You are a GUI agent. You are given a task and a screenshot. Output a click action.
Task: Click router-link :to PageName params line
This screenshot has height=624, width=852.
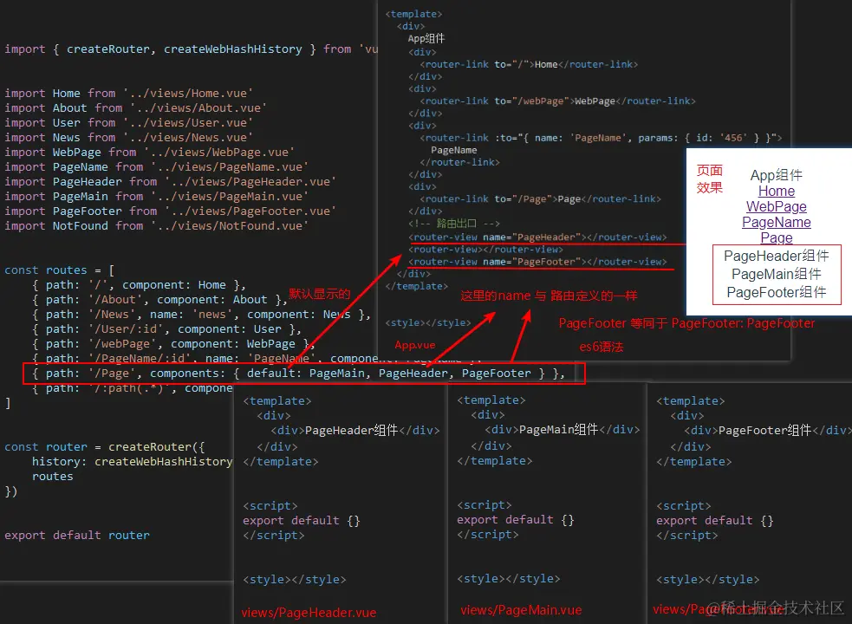601,138
